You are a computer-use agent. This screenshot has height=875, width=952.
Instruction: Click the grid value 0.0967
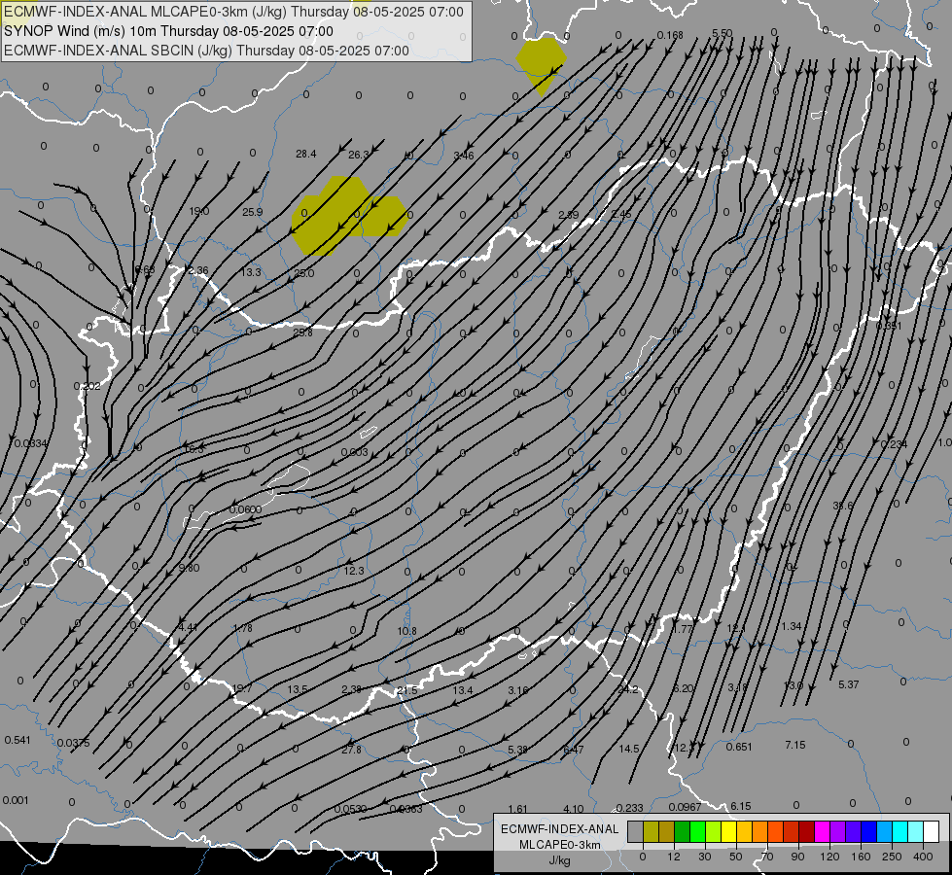(685, 807)
